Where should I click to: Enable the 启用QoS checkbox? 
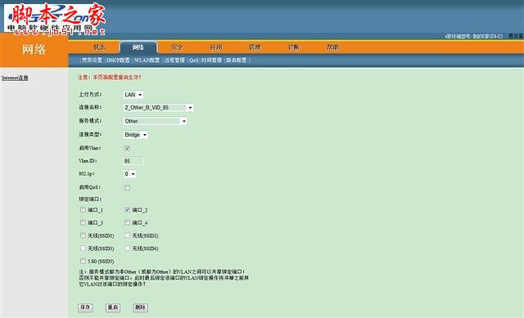(x=128, y=188)
